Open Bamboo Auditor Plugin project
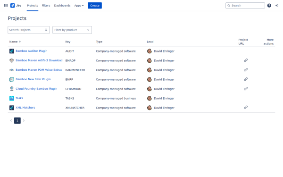Screen dimensions: 283x177 [x=32, y=51]
